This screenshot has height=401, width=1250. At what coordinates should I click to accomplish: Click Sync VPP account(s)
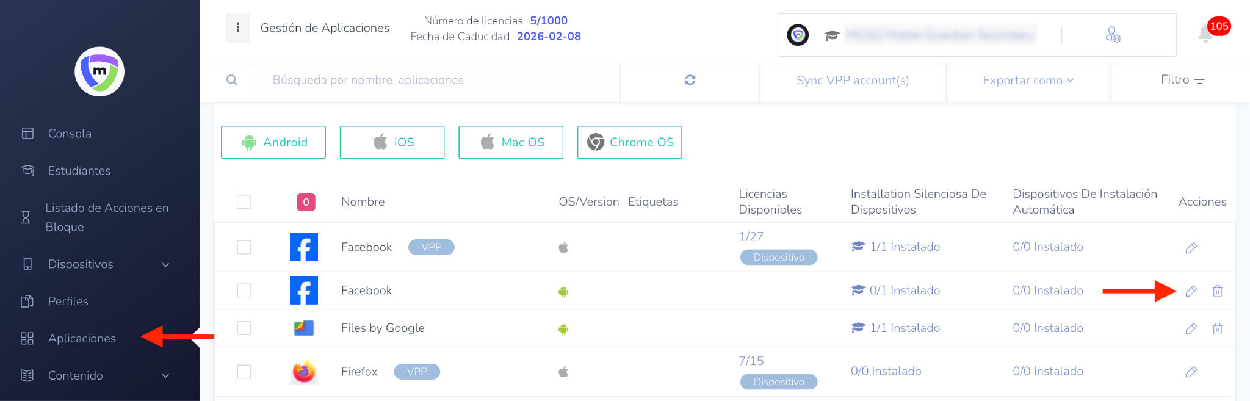pyautogui.click(x=853, y=81)
